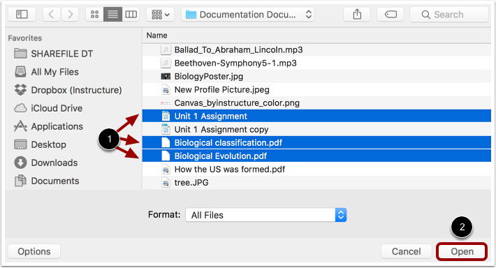Click the How the US was formed.pdf icon
The width and height of the screenshot is (496, 268).
(x=166, y=169)
